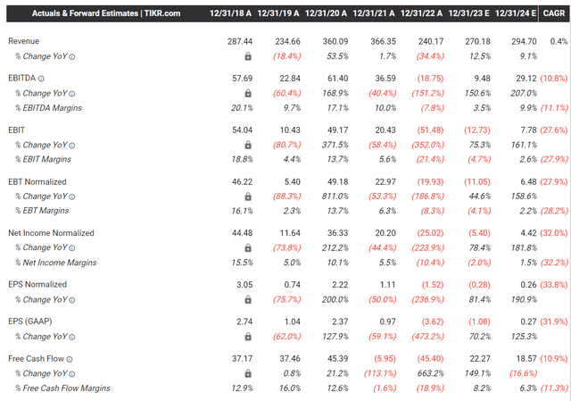571x401 pixels.
Task: Click the lock icon in the Revenue % Change row
Action: pos(248,56)
